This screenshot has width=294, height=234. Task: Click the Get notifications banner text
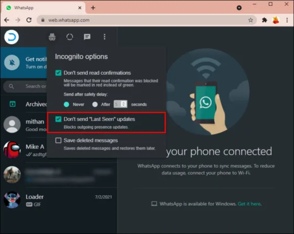click(36, 59)
